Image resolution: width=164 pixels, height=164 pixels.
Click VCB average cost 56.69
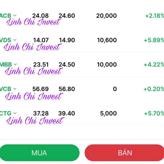(40, 89)
